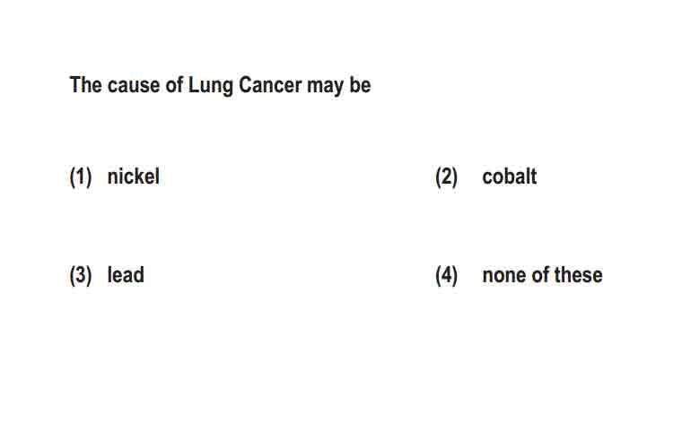Click the question text about Lung Cancer

220,85
